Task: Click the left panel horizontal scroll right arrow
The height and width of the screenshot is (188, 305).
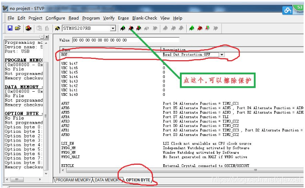Action: click(x=40, y=179)
